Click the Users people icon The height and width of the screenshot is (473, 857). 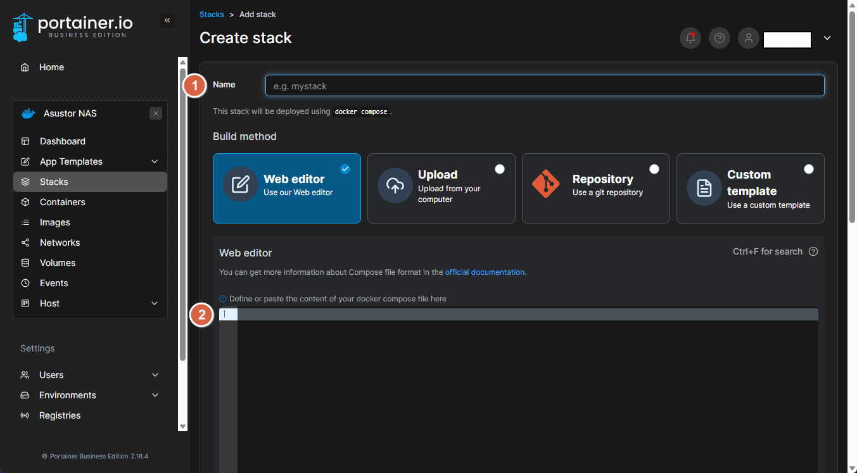coord(25,375)
